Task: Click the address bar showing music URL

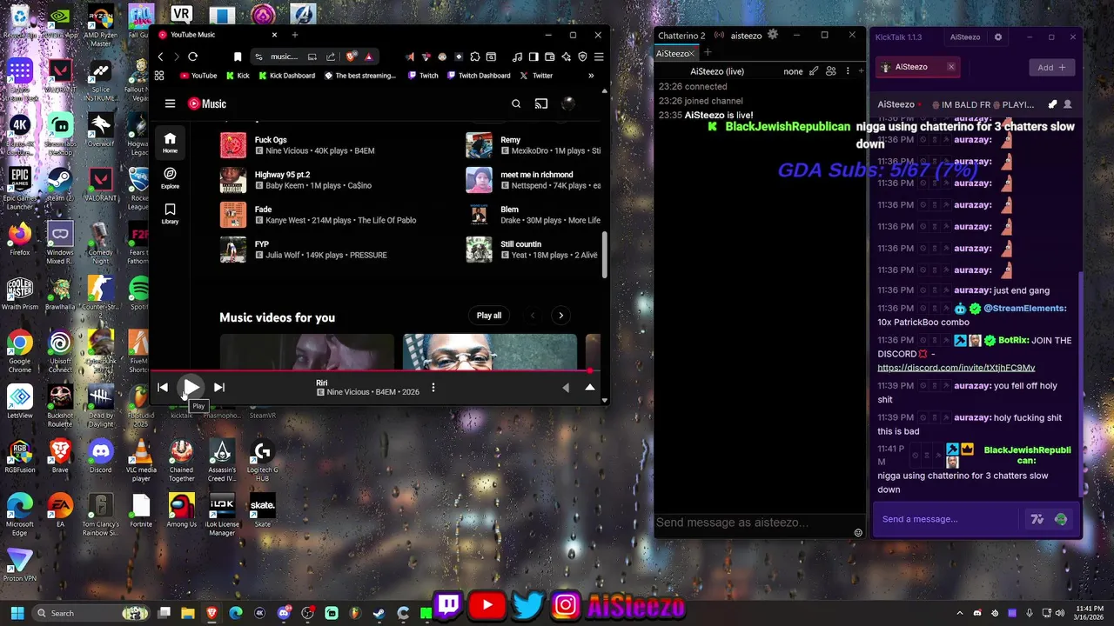Action: 284,57
